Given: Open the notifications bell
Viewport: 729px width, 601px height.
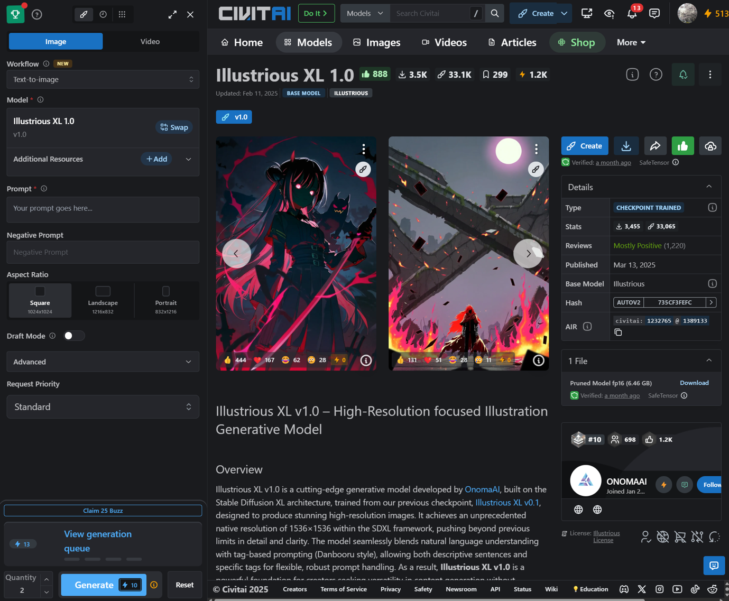Looking at the screenshot, I should [632, 13].
